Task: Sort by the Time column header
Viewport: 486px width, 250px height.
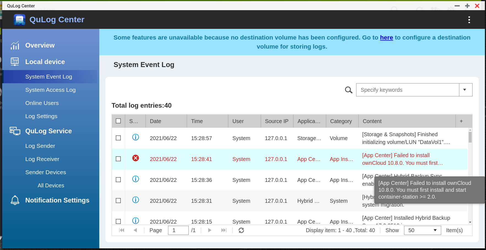Action: 207,121
